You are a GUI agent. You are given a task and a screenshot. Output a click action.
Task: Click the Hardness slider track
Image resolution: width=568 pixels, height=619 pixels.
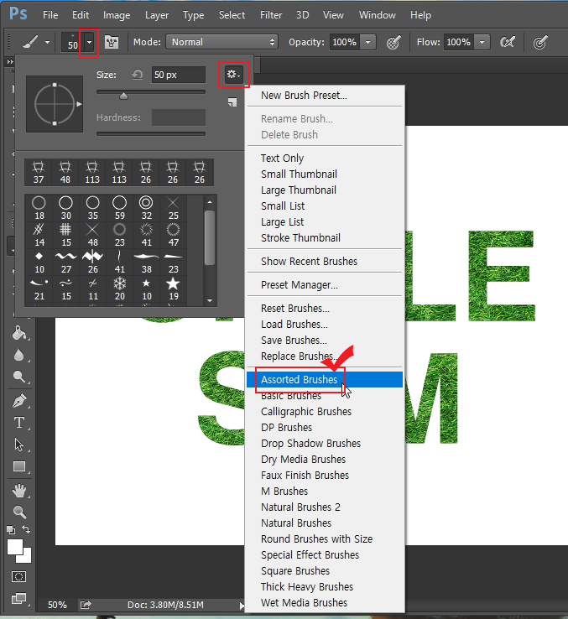[151, 134]
